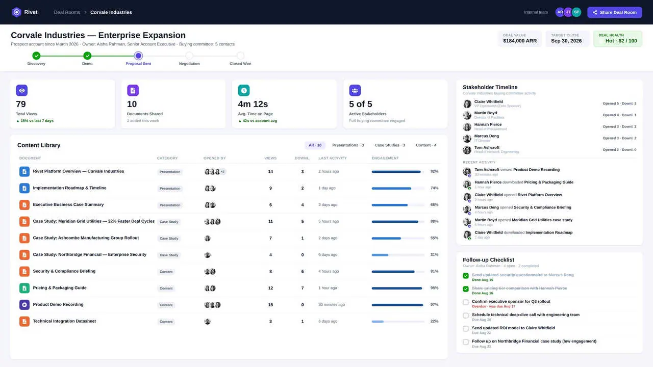The image size is (653, 367).
Task: Click the Share Deal Room button
Action: tap(615, 12)
